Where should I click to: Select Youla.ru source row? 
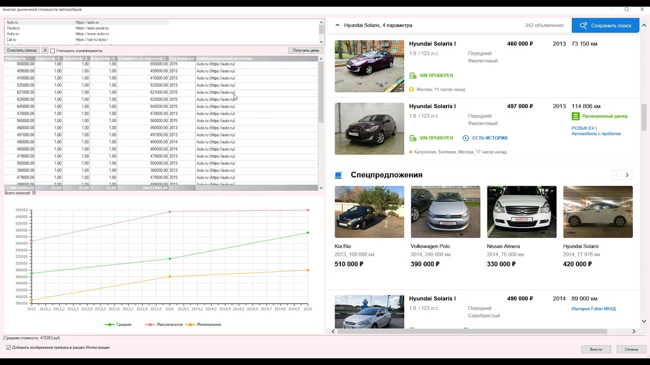pos(86,28)
